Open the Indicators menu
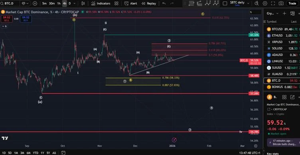This screenshot has height=155, width=300. point(101,4)
